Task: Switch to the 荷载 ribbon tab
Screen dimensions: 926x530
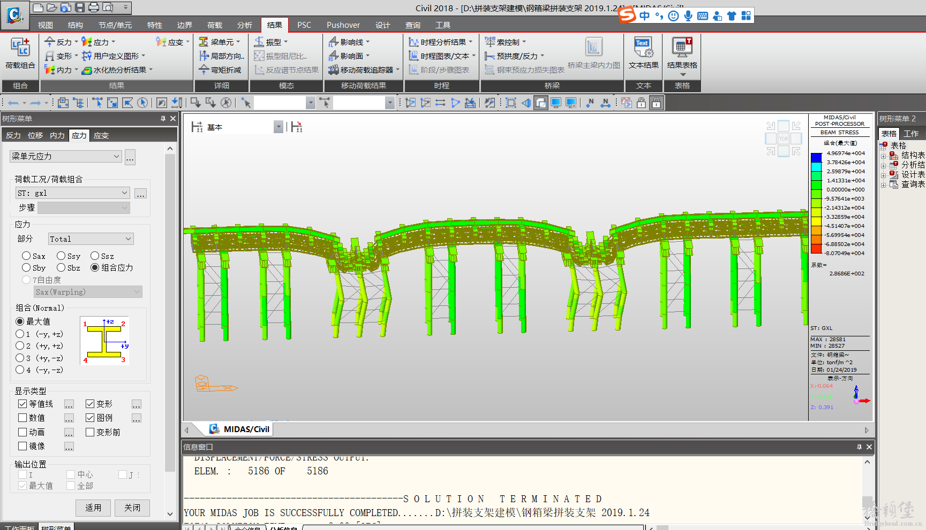Action: coord(215,25)
